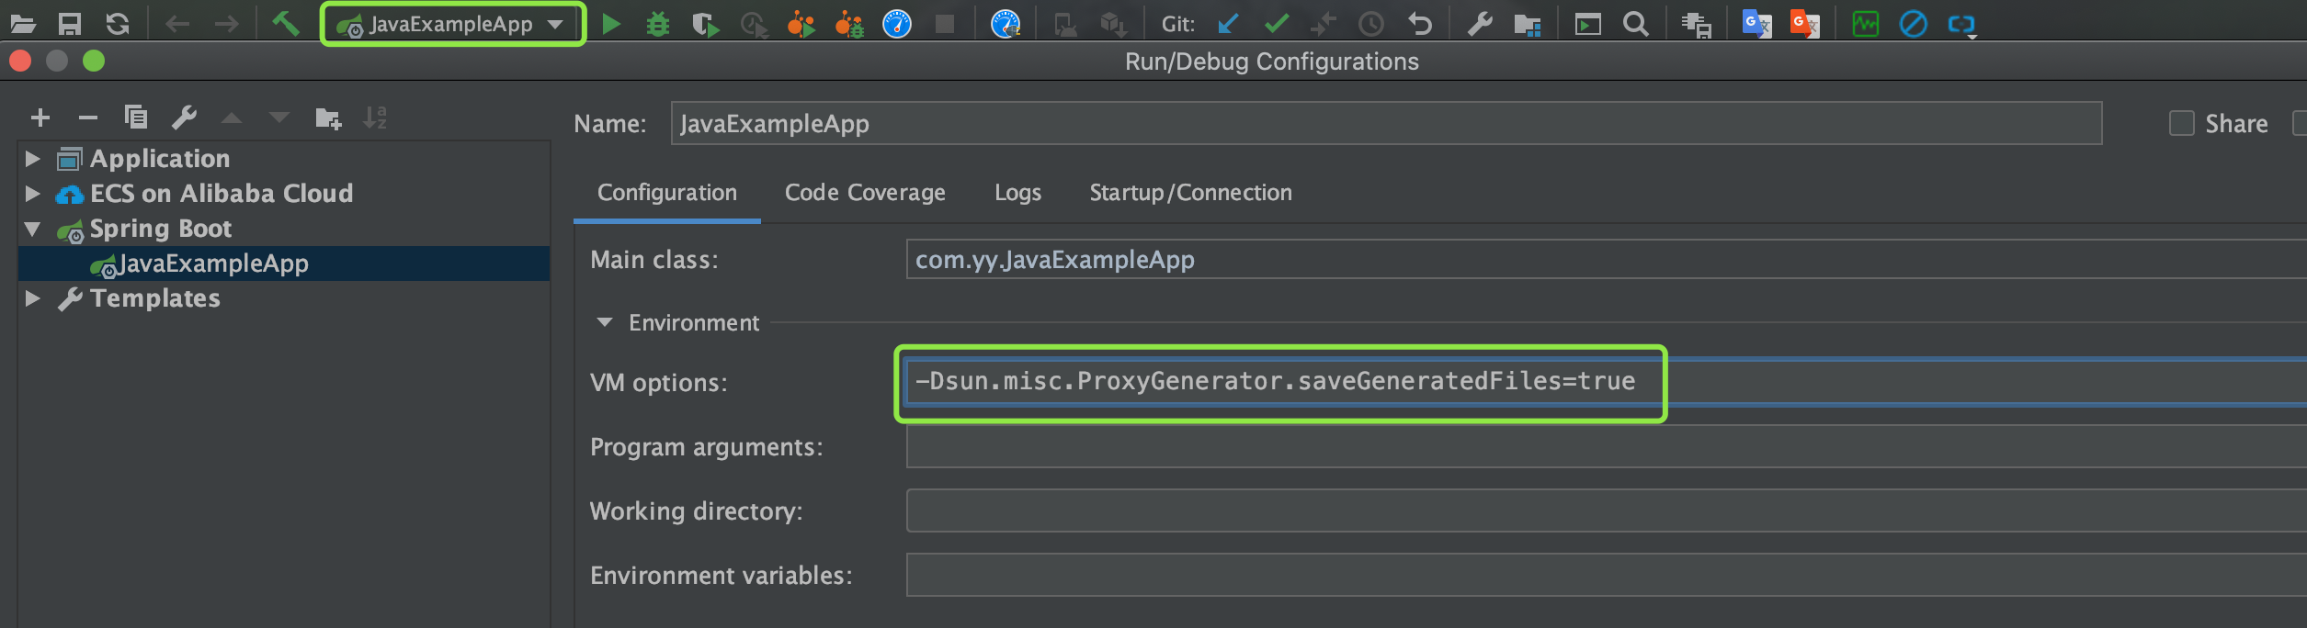Image resolution: width=2307 pixels, height=628 pixels.
Task: Click the Back navigation arrow
Action: [x=177, y=24]
